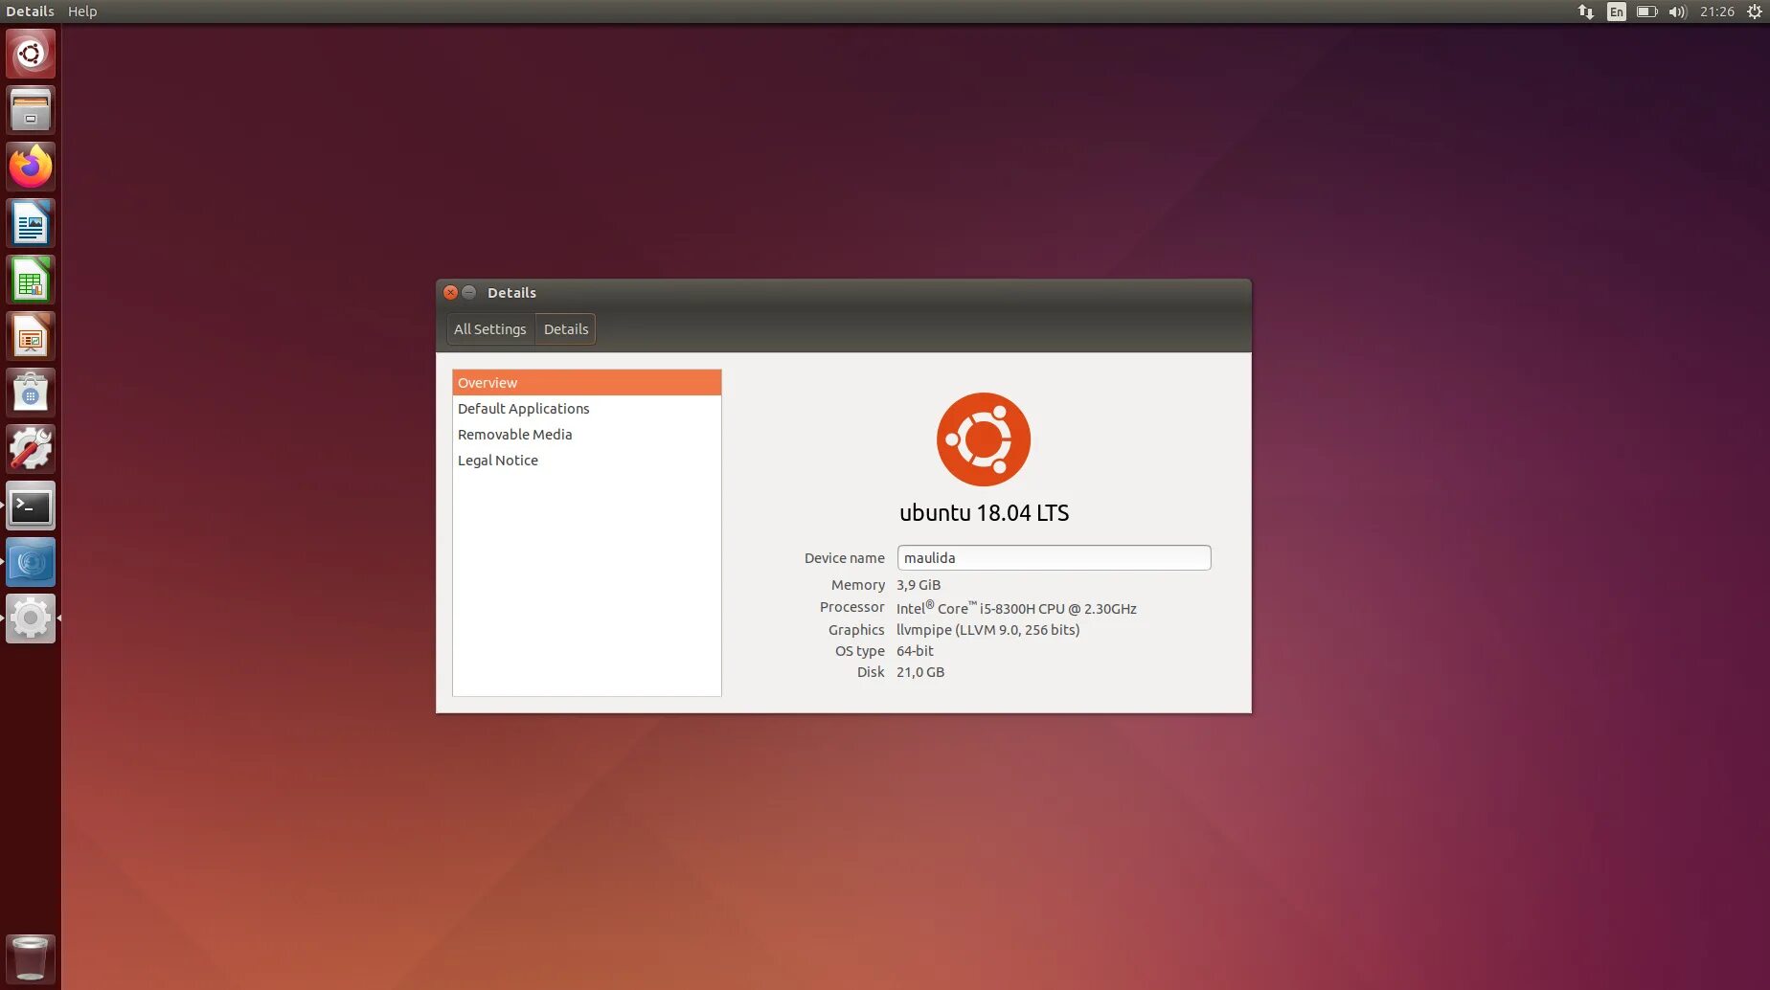The height and width of the screenshot is (990, 1770).
Task: Click the clock showing 21:26
Action: click(x=1717, y=11)
